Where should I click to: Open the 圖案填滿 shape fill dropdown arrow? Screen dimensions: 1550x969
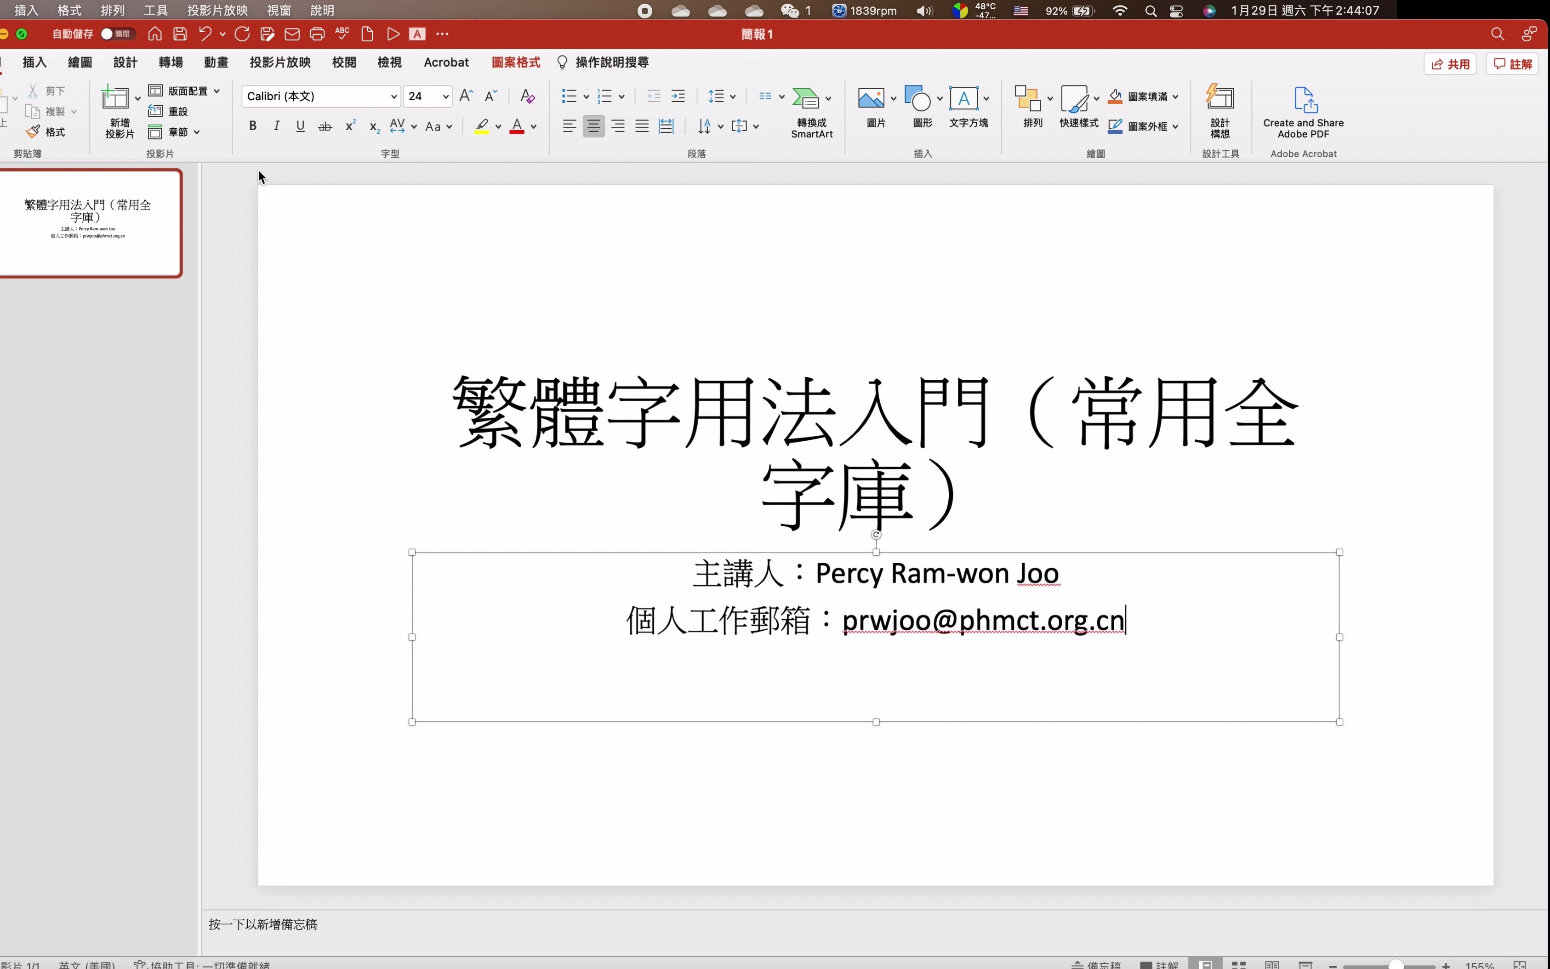pos(1174,97)
